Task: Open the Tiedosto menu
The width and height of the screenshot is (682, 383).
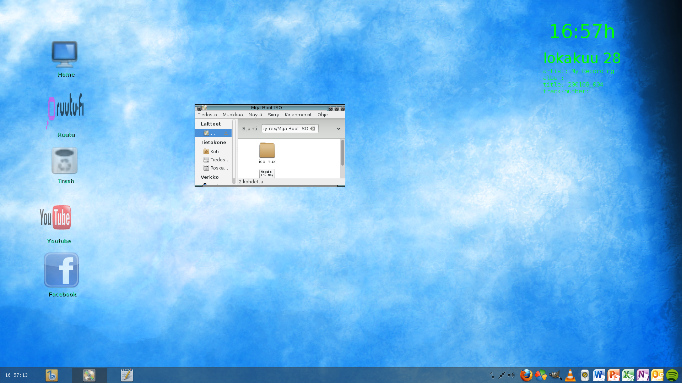Action: (x=207, y=115)
